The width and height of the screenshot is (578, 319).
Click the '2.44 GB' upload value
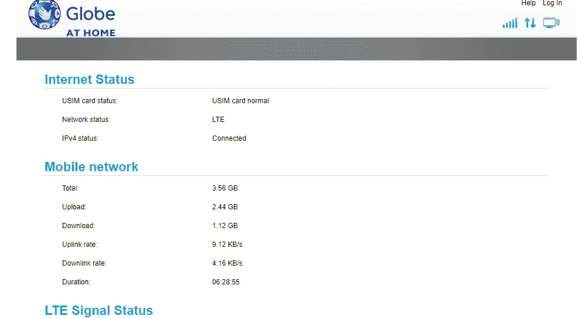coord(225,207)
